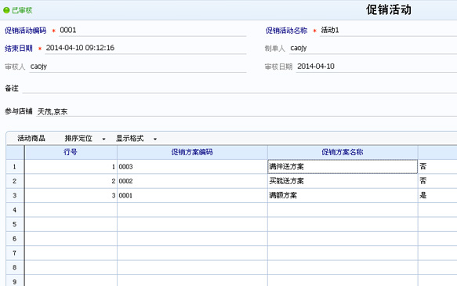Click the line number cell in the 0003 row
Viewport: 457px width, 286px height.
coord(71,167)
